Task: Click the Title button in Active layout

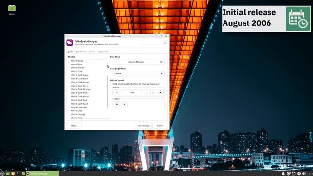Action: pyautogui.click(x=132, y=92)
